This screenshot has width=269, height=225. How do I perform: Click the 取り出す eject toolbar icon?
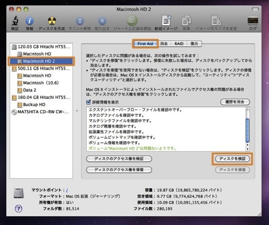coord(102,21)
